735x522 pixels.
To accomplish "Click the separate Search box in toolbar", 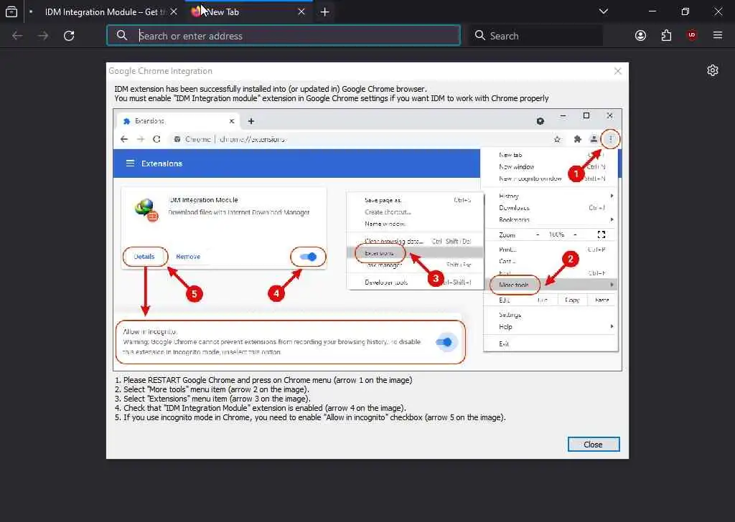I will [535, 36].
